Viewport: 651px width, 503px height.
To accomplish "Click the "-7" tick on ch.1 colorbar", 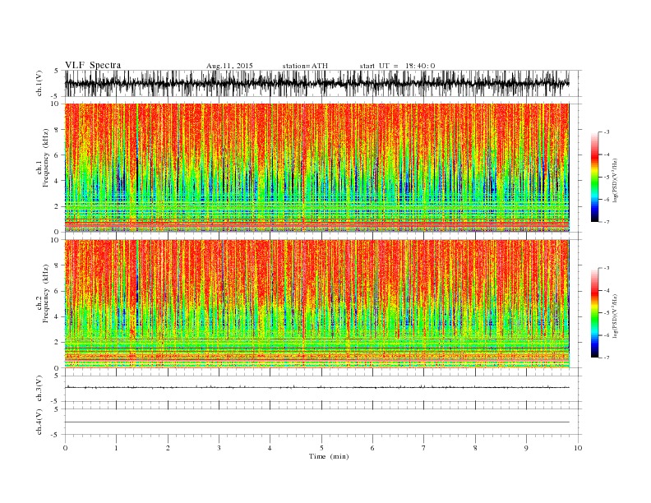I will (607, 222).
